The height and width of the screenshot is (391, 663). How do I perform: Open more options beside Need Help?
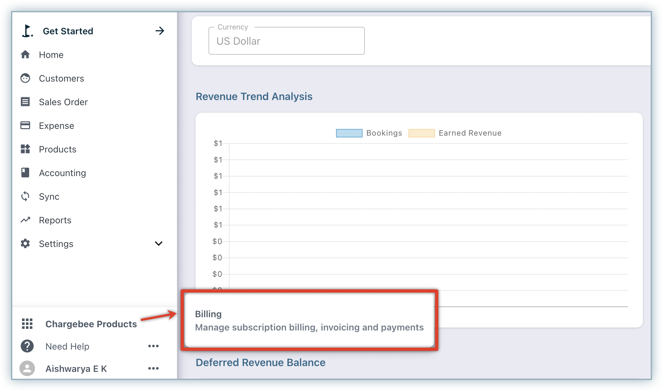(x=153, y=346)
